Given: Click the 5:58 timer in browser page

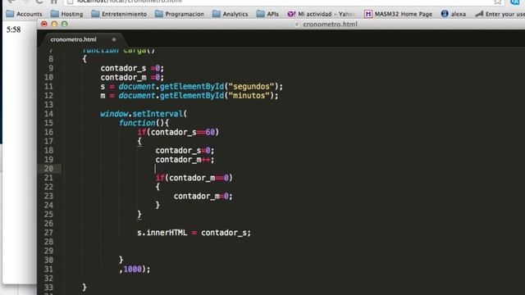Looking at the screenshot, I should (x=13, y=29).
